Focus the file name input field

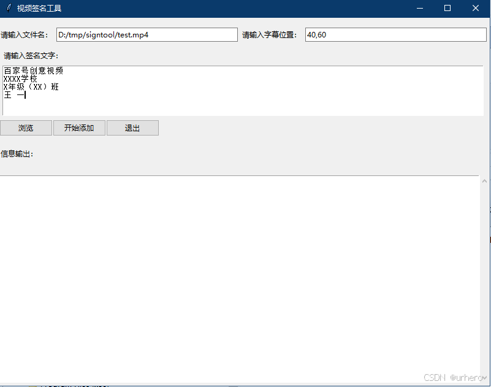pos(147,35)
